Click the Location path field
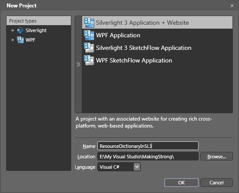The height and width of the screenshot is (193, 239). (148, 156)
